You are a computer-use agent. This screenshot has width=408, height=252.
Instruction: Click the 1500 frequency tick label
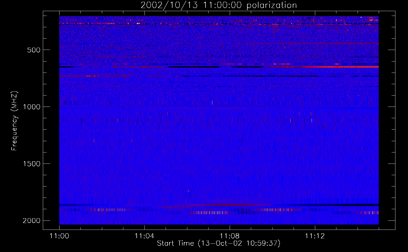32,164
